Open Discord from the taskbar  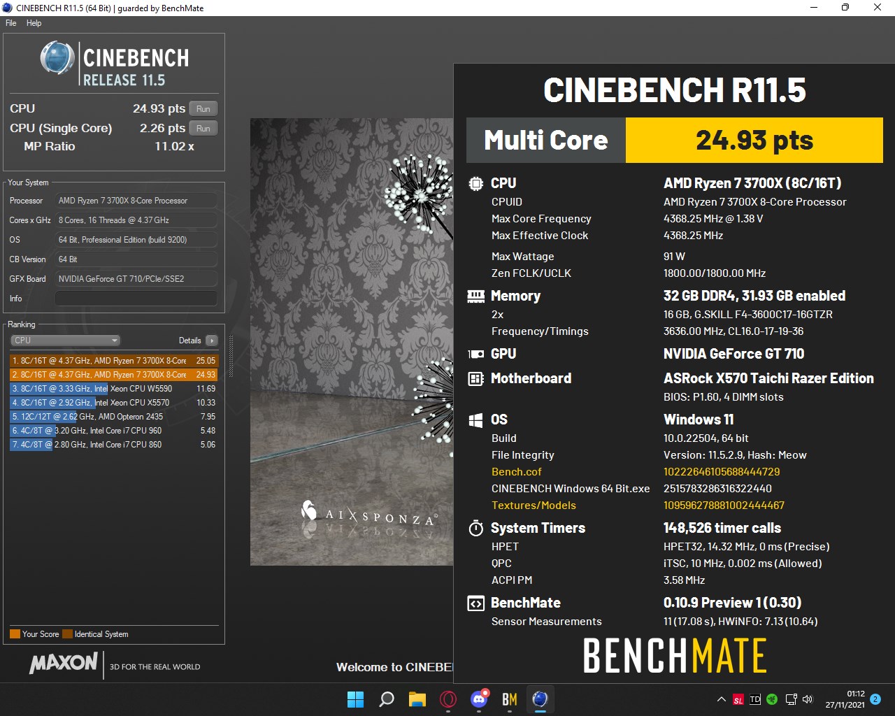[479, 699]
